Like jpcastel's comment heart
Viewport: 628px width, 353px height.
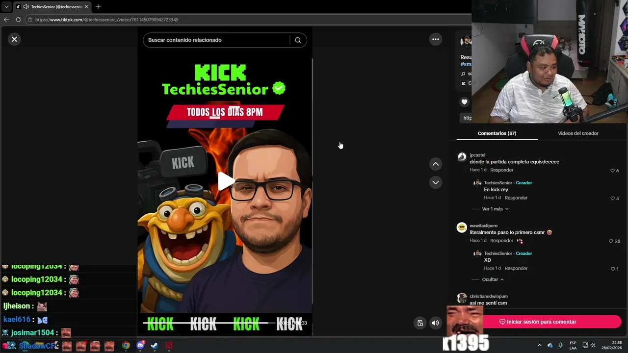[x=612, y=171]
